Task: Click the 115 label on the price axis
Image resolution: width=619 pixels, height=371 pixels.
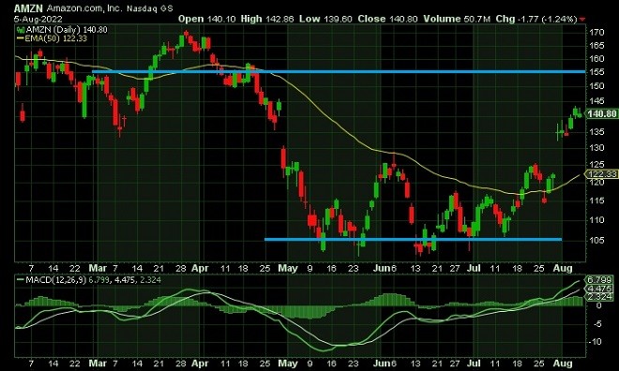Action: (596, 200)
